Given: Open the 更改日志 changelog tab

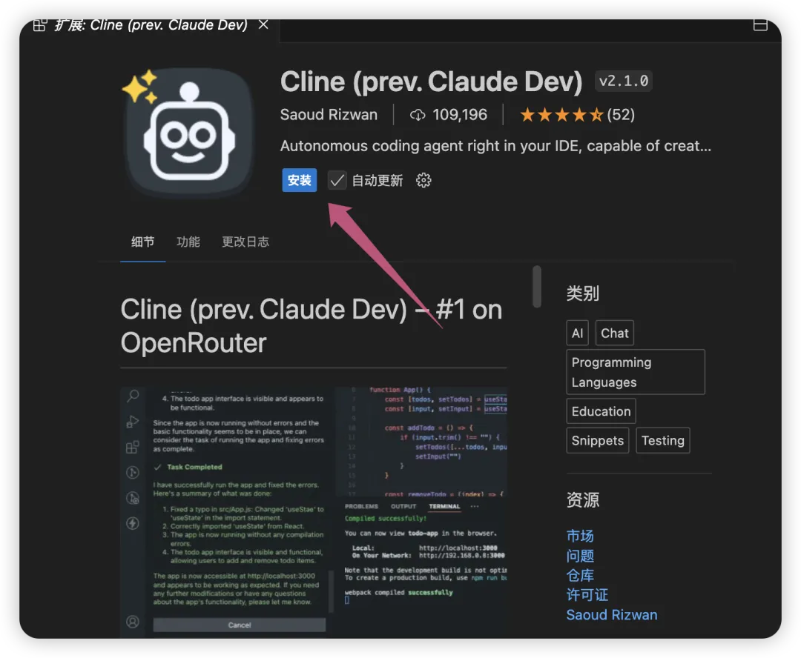Looking at the screenshot, I should [245, 242].
